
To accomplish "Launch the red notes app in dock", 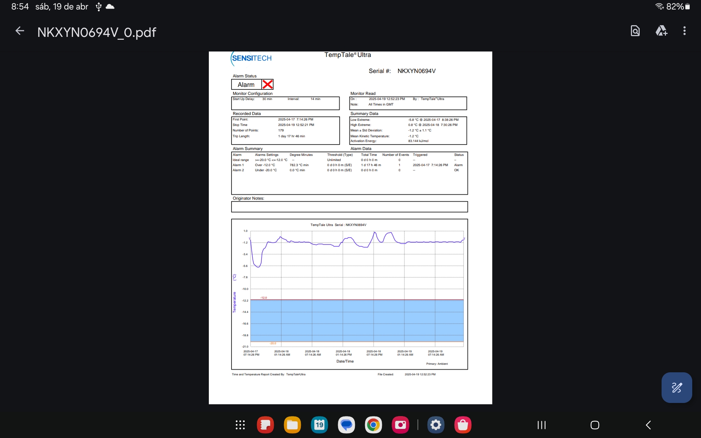I will (265, 425).
